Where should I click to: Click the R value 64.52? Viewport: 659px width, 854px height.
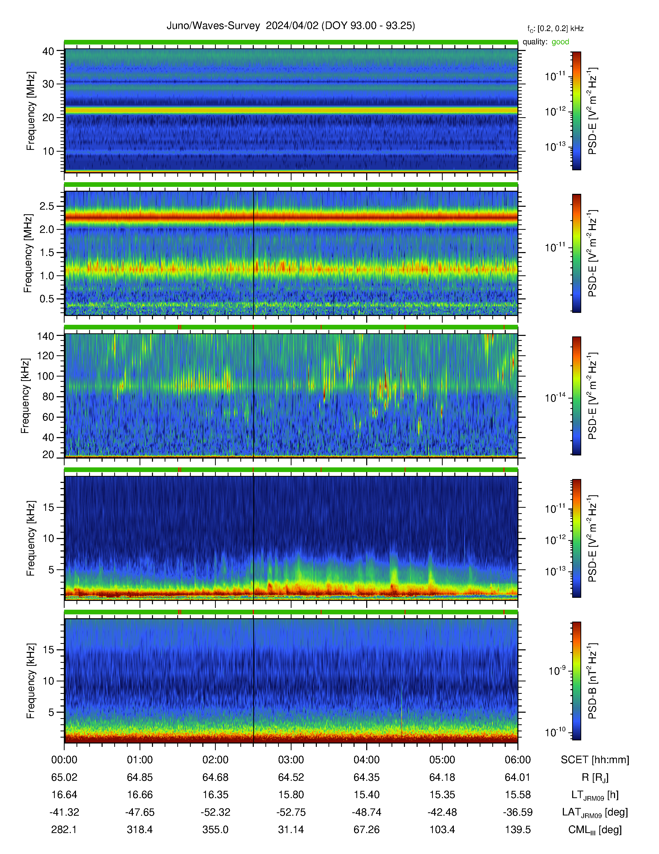click(x=291, y=777)
